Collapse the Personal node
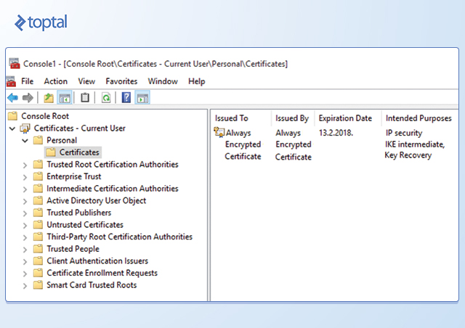Viewport: 465px width, 328px height. click(25, 141)
